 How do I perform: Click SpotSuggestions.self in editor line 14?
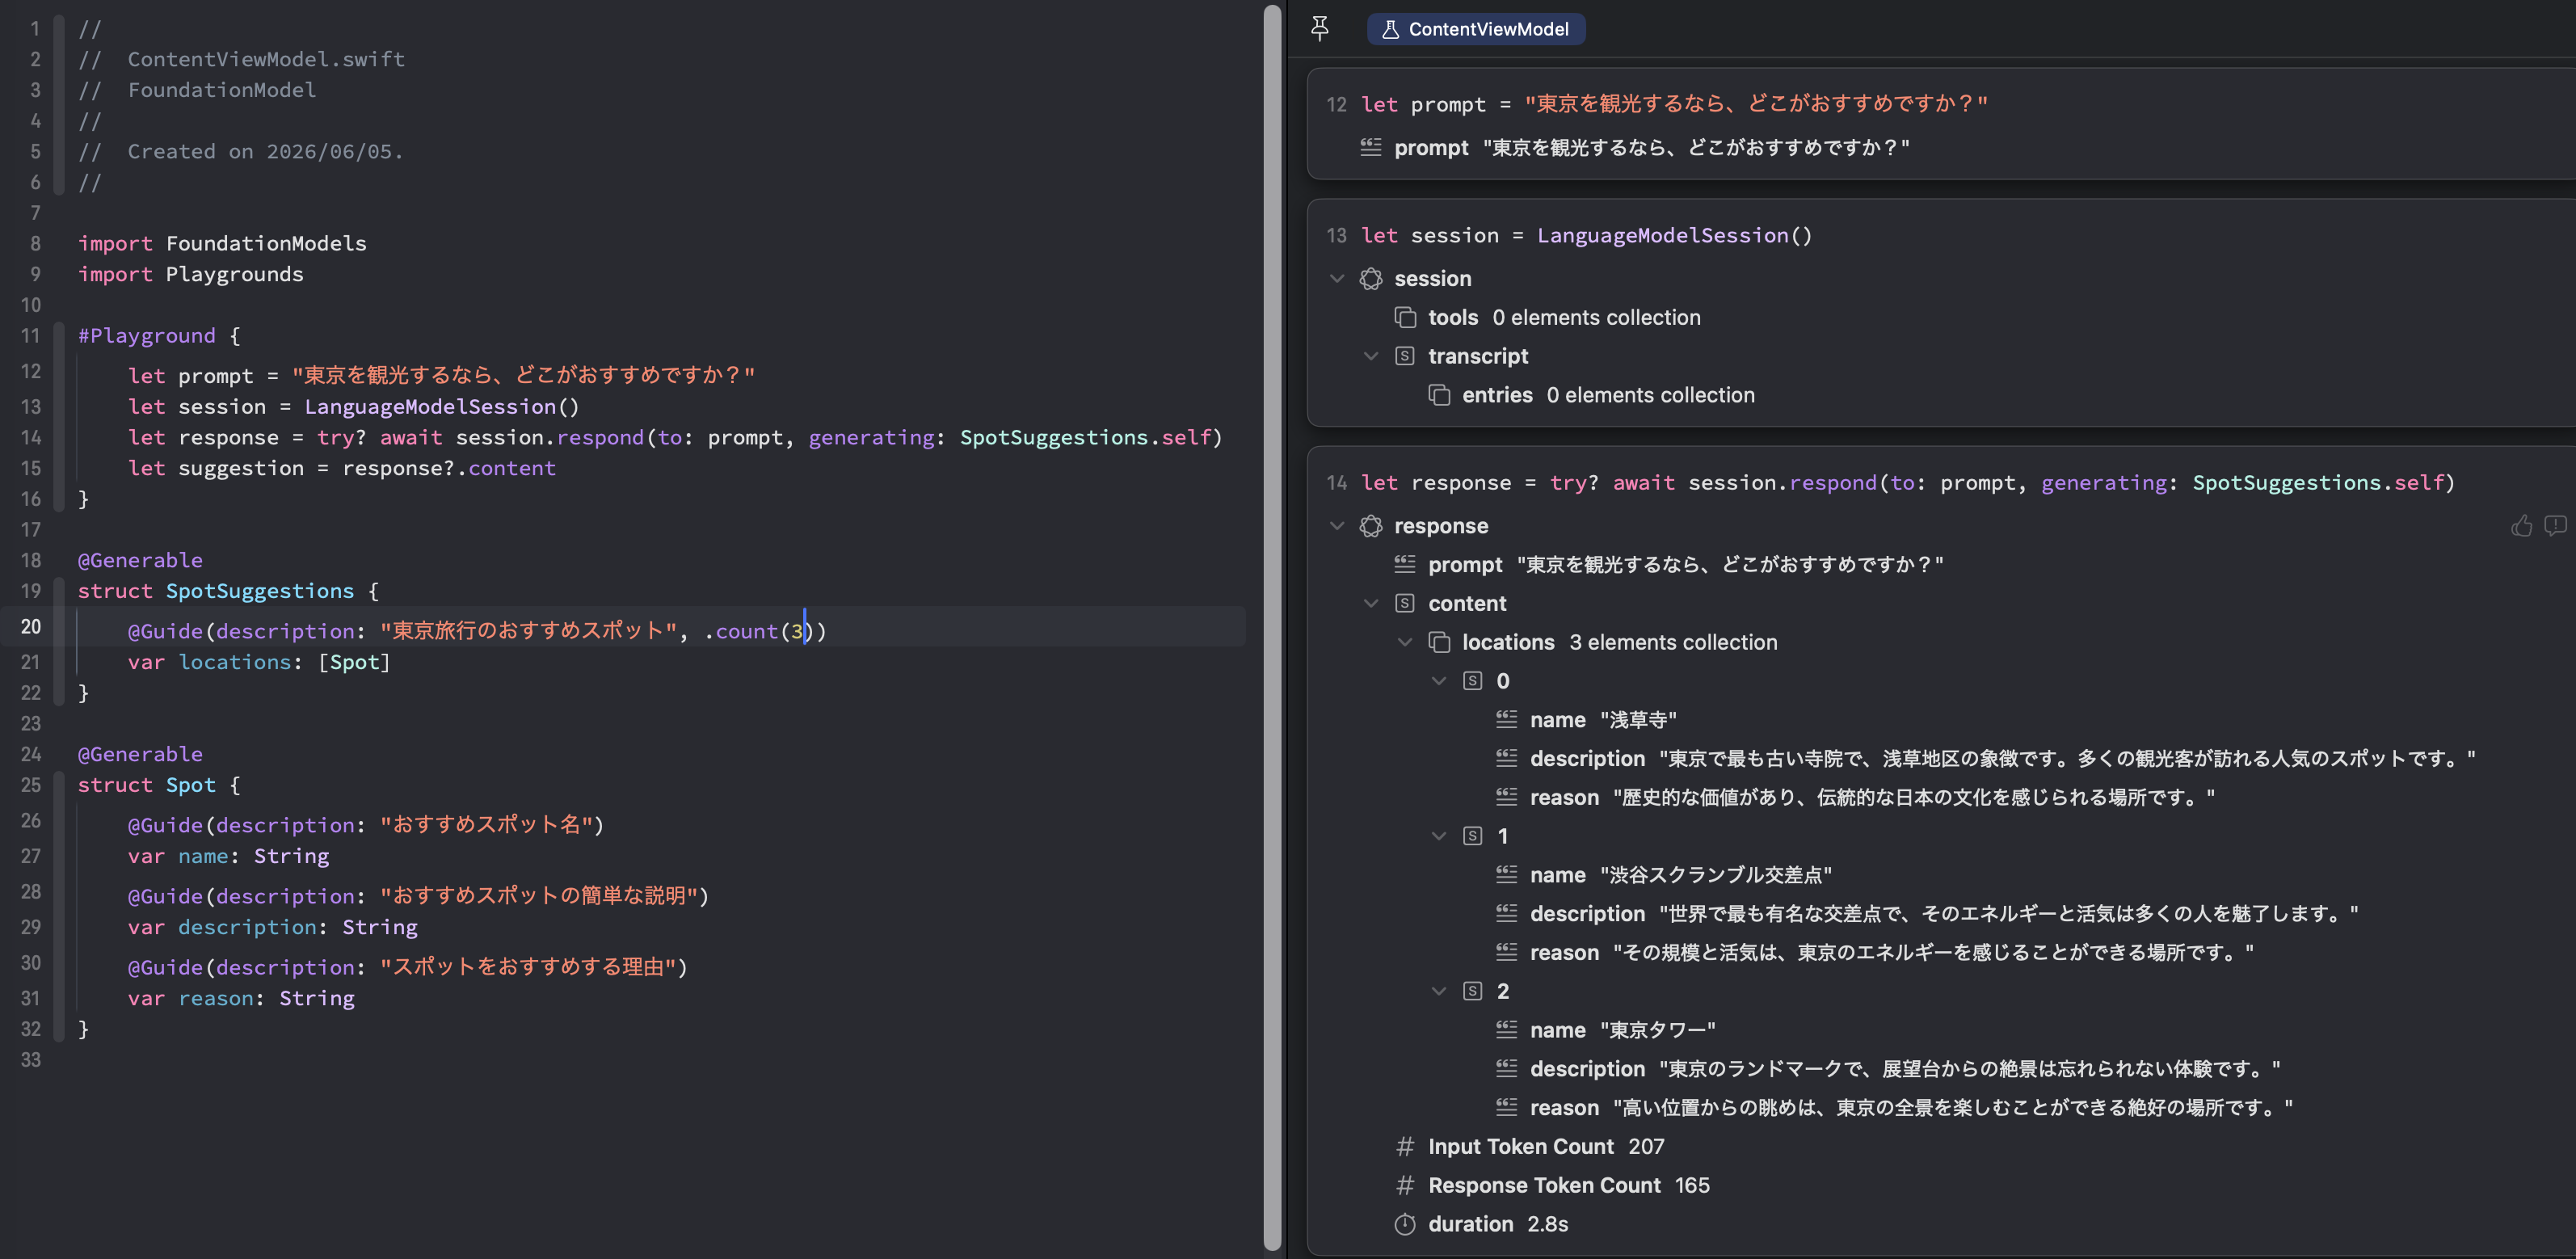pos(1086,438)
